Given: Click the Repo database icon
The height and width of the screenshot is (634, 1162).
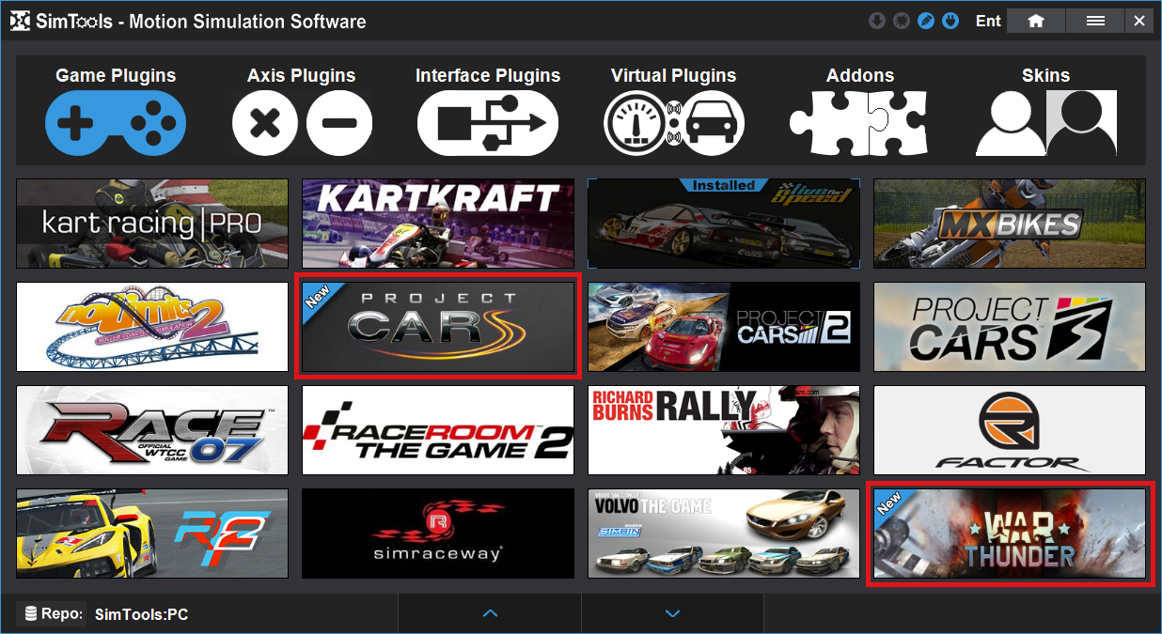Looking at the screenshot, I should click(x=31, y=614).
